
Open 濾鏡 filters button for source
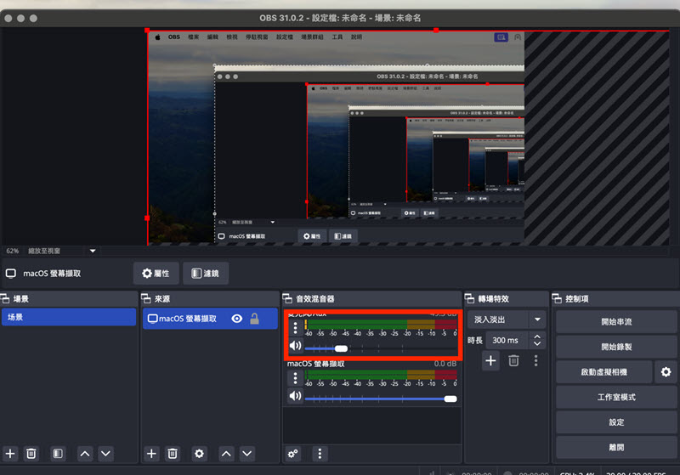click(206, 273)
